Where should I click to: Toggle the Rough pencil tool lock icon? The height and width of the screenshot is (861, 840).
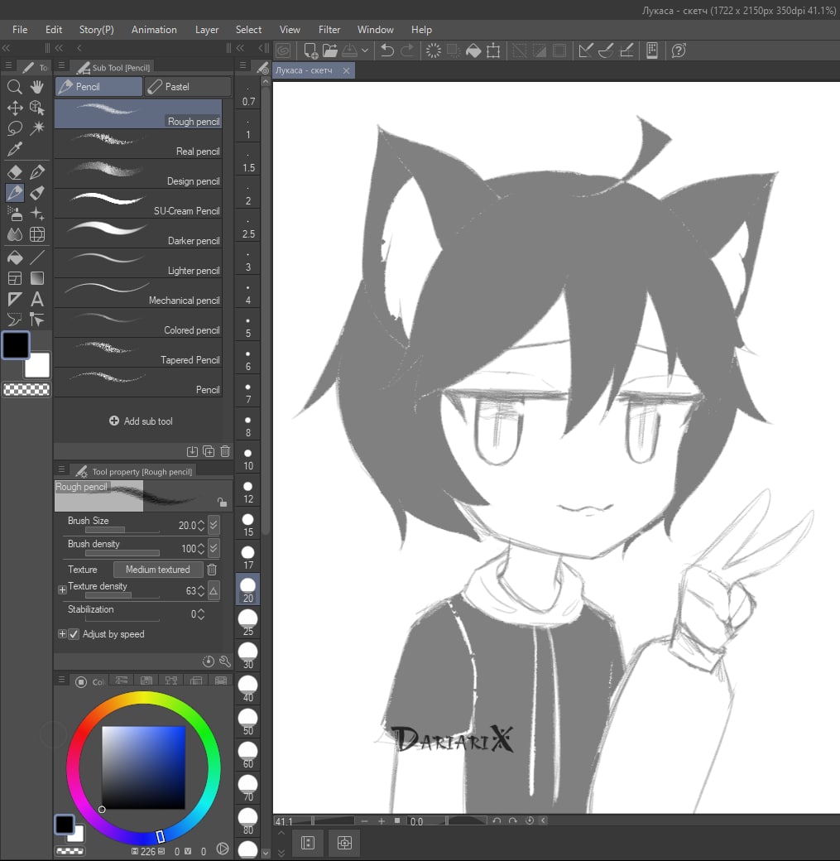[x=222, y=502]
